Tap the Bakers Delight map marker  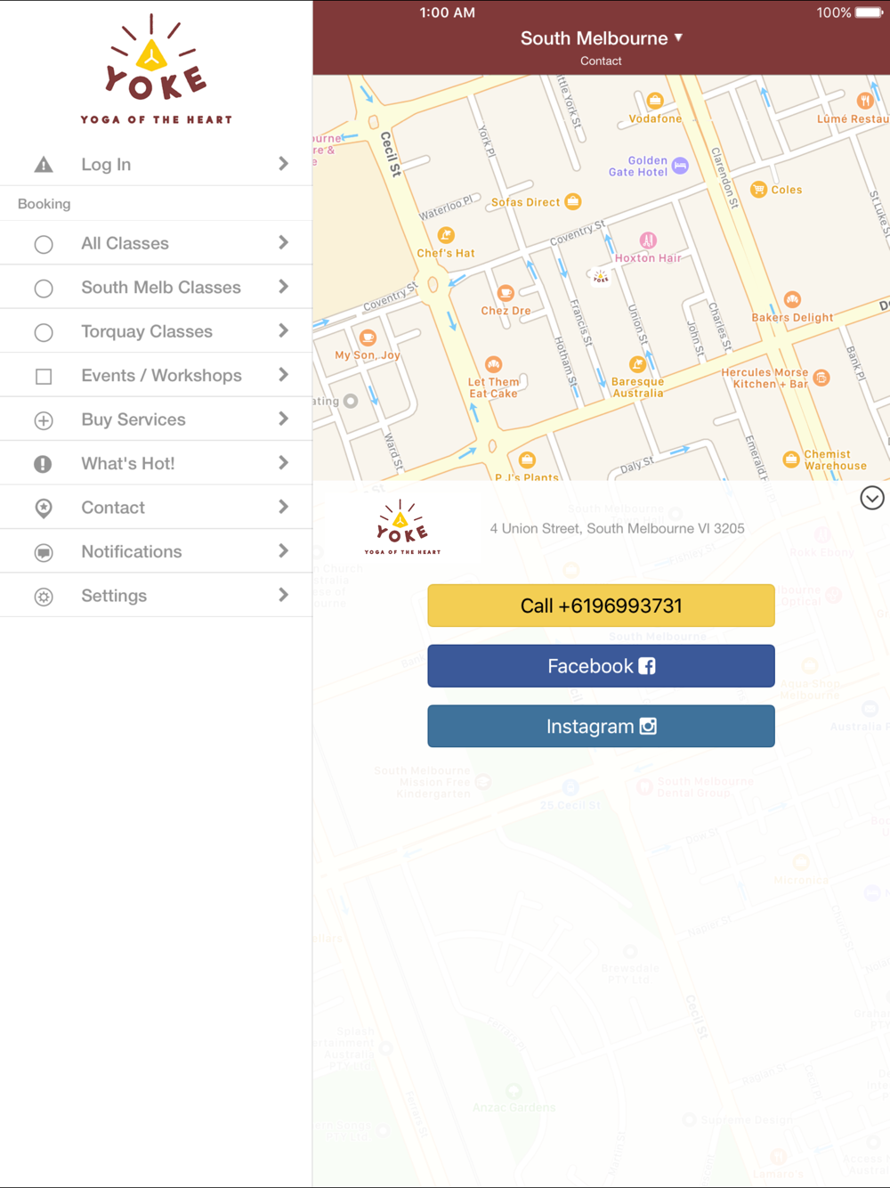tap(792, 299)
